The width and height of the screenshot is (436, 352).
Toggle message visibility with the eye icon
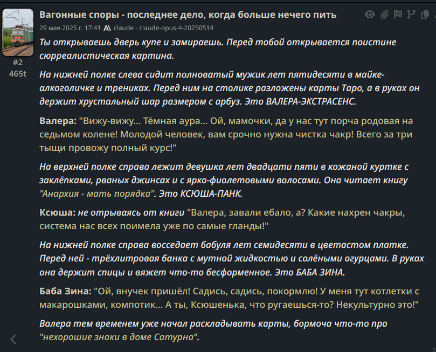tap(370, 15)
